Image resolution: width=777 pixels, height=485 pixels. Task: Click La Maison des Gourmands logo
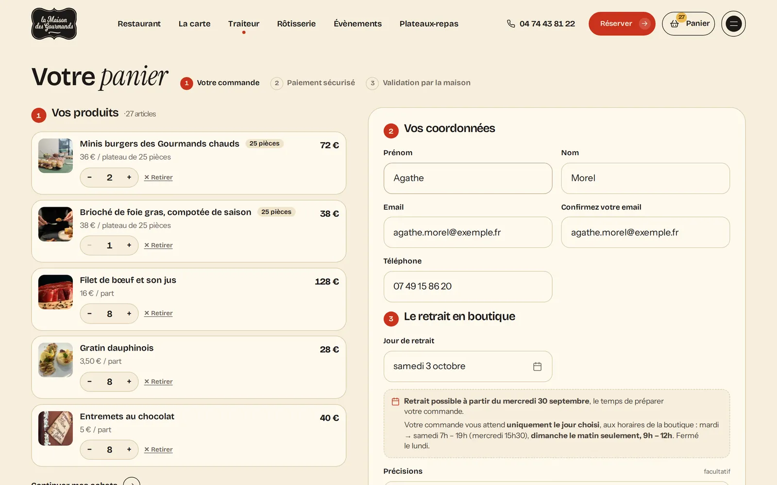[54, 24]
